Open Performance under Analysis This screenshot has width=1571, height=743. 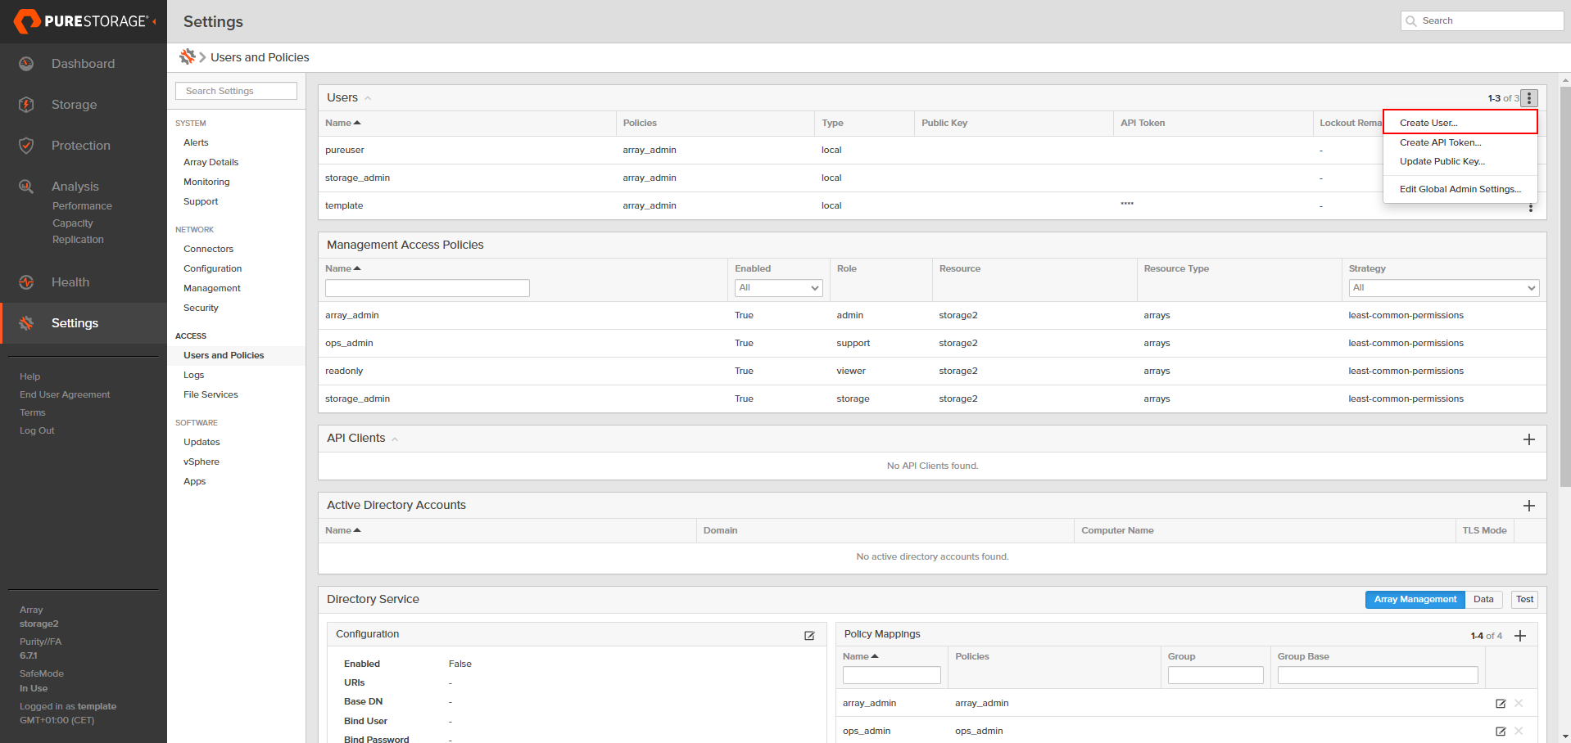[82, 206]
